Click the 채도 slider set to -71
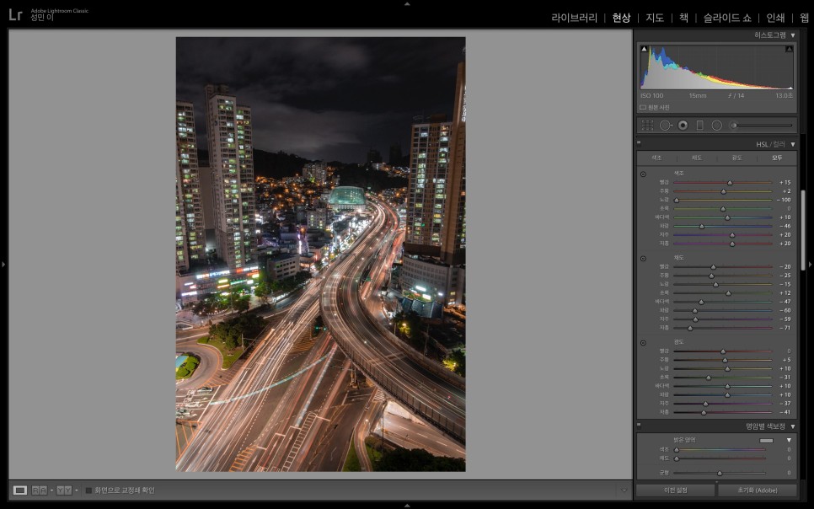 723,329
